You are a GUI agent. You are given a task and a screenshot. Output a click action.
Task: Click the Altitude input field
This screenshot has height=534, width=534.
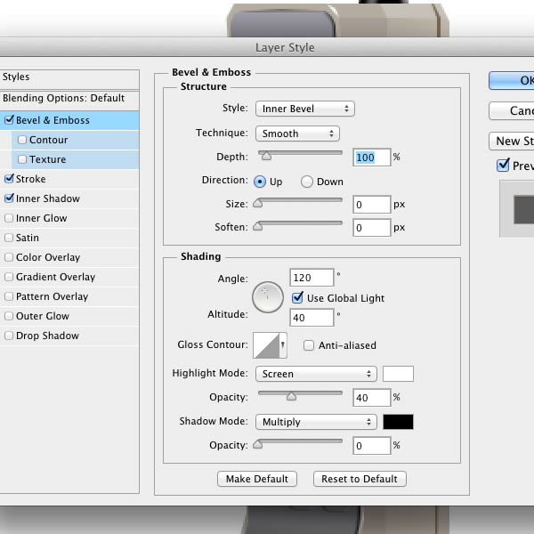[x=311, y=318]
